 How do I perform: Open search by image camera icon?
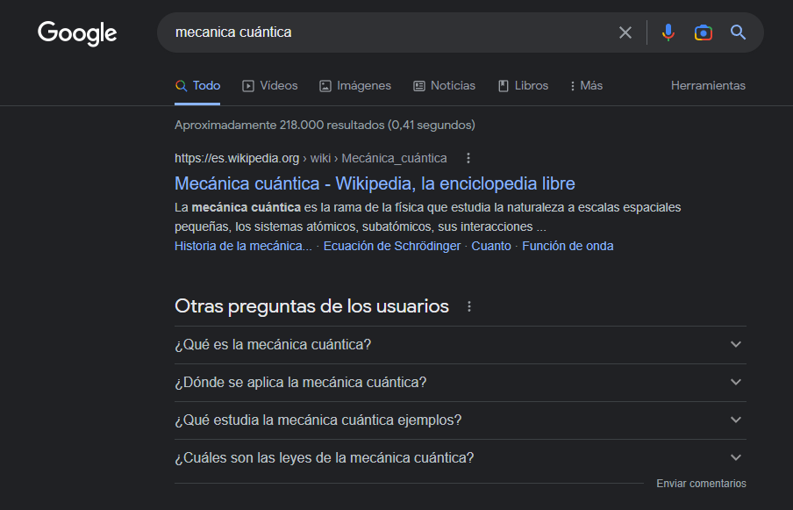coord(703,32)
